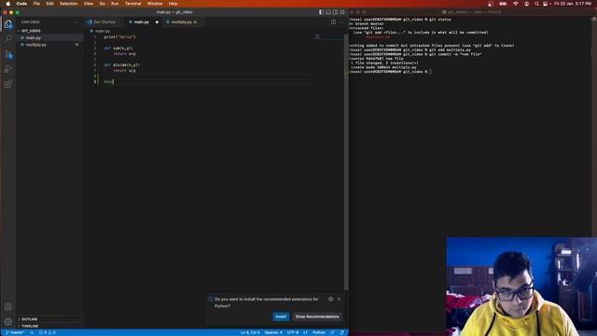Open the Edit menu
Image resolution: width=597 pixels, height=336 pixels.
49,4
